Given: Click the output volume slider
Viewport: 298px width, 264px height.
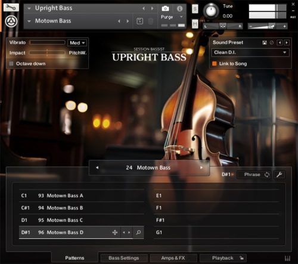Looking at the screenshot, I should (268, 26).
